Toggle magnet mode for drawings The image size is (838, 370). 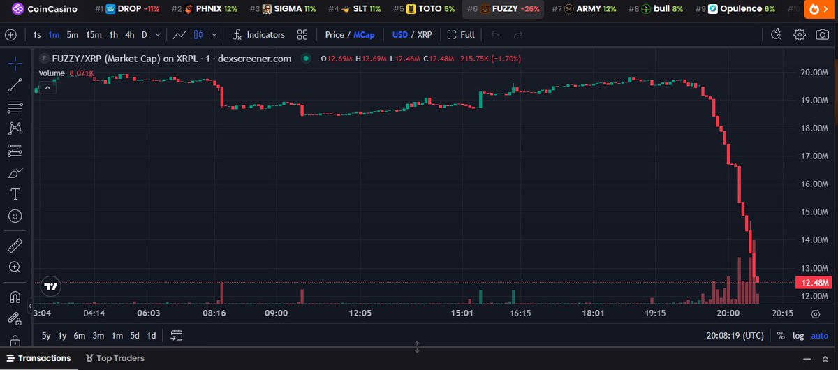click(15, 296)
